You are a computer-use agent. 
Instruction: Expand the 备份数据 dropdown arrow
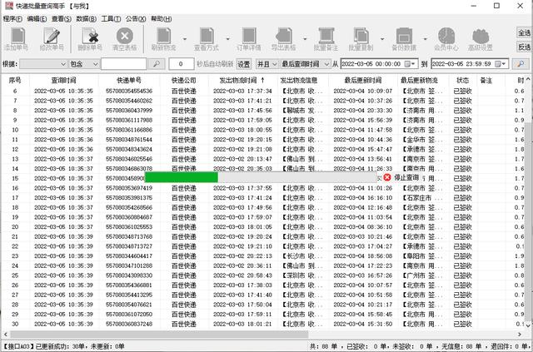click(426, 39)
